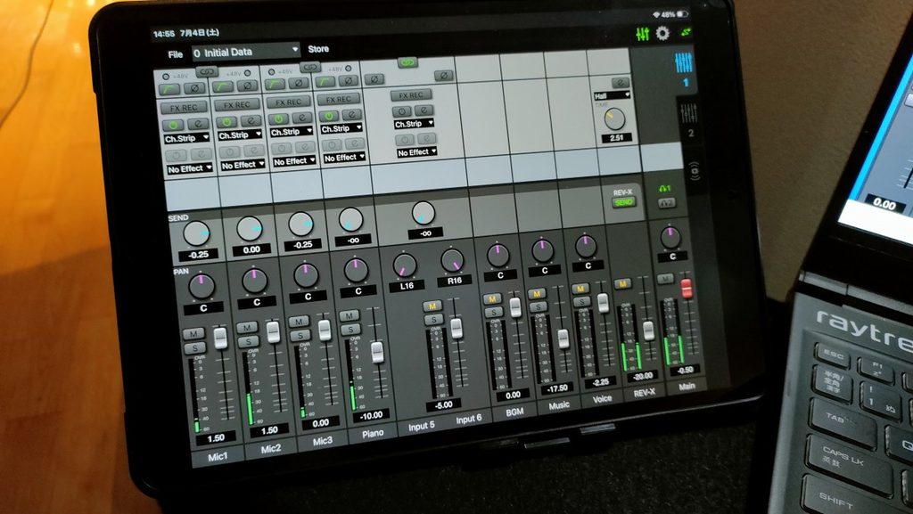Open Mic1 No Effect dropdown
The height and width of the screenshot is (514, 913).
[x=189, y=169]
